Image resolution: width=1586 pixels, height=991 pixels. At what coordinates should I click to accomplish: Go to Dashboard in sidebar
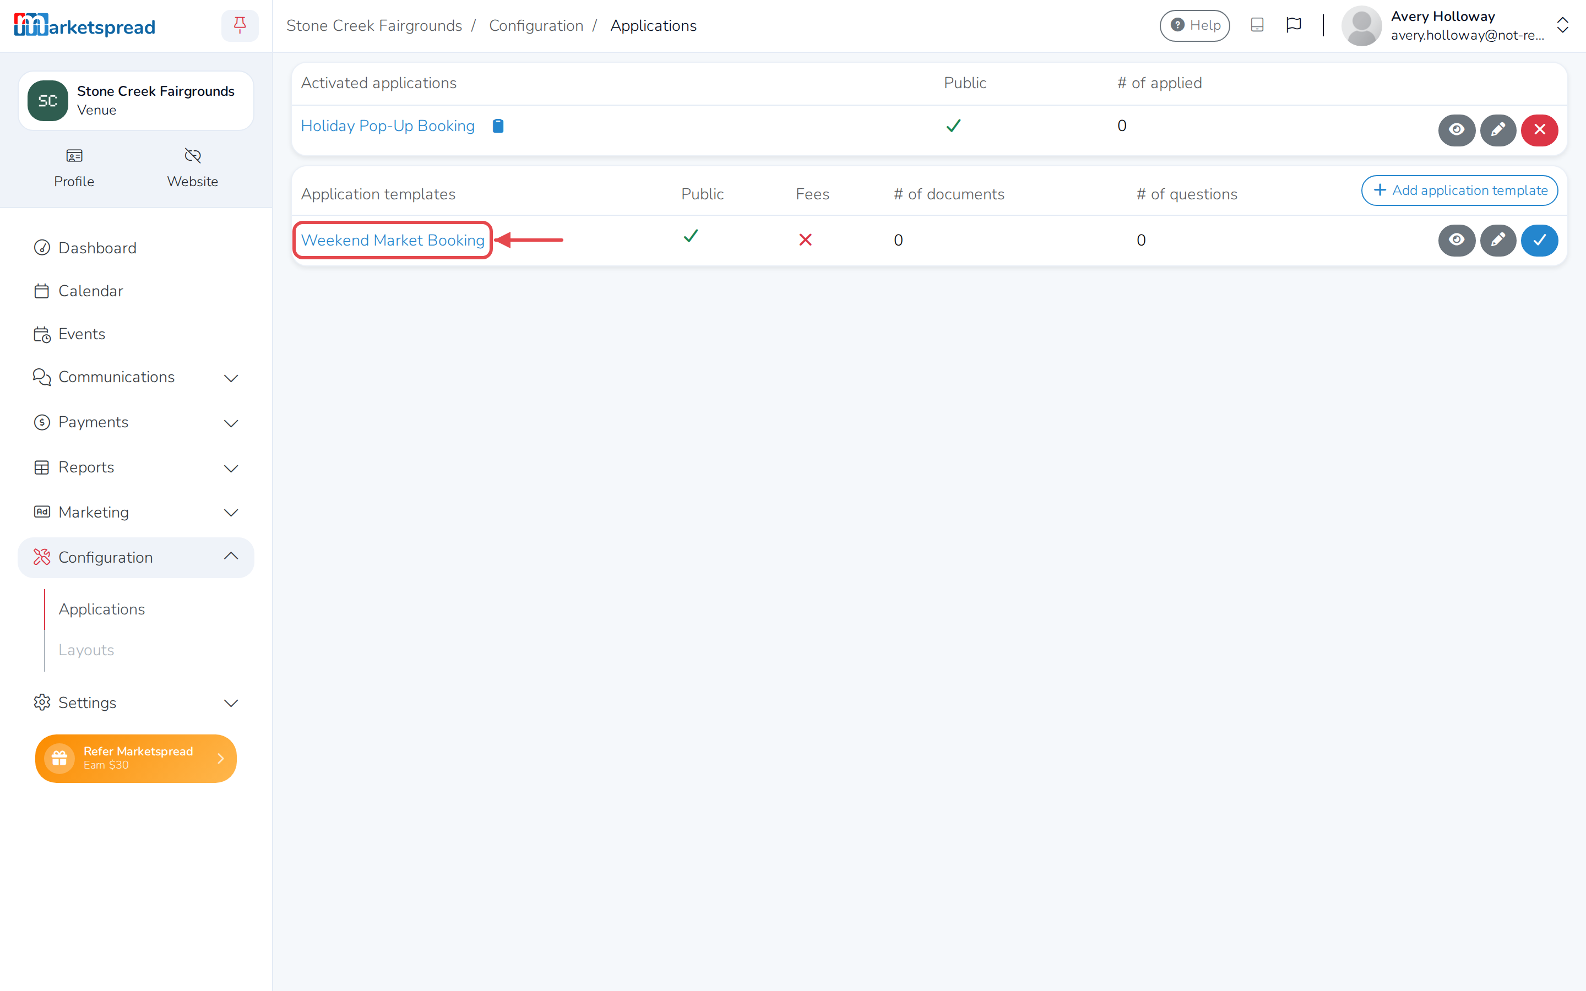point(135,248)
